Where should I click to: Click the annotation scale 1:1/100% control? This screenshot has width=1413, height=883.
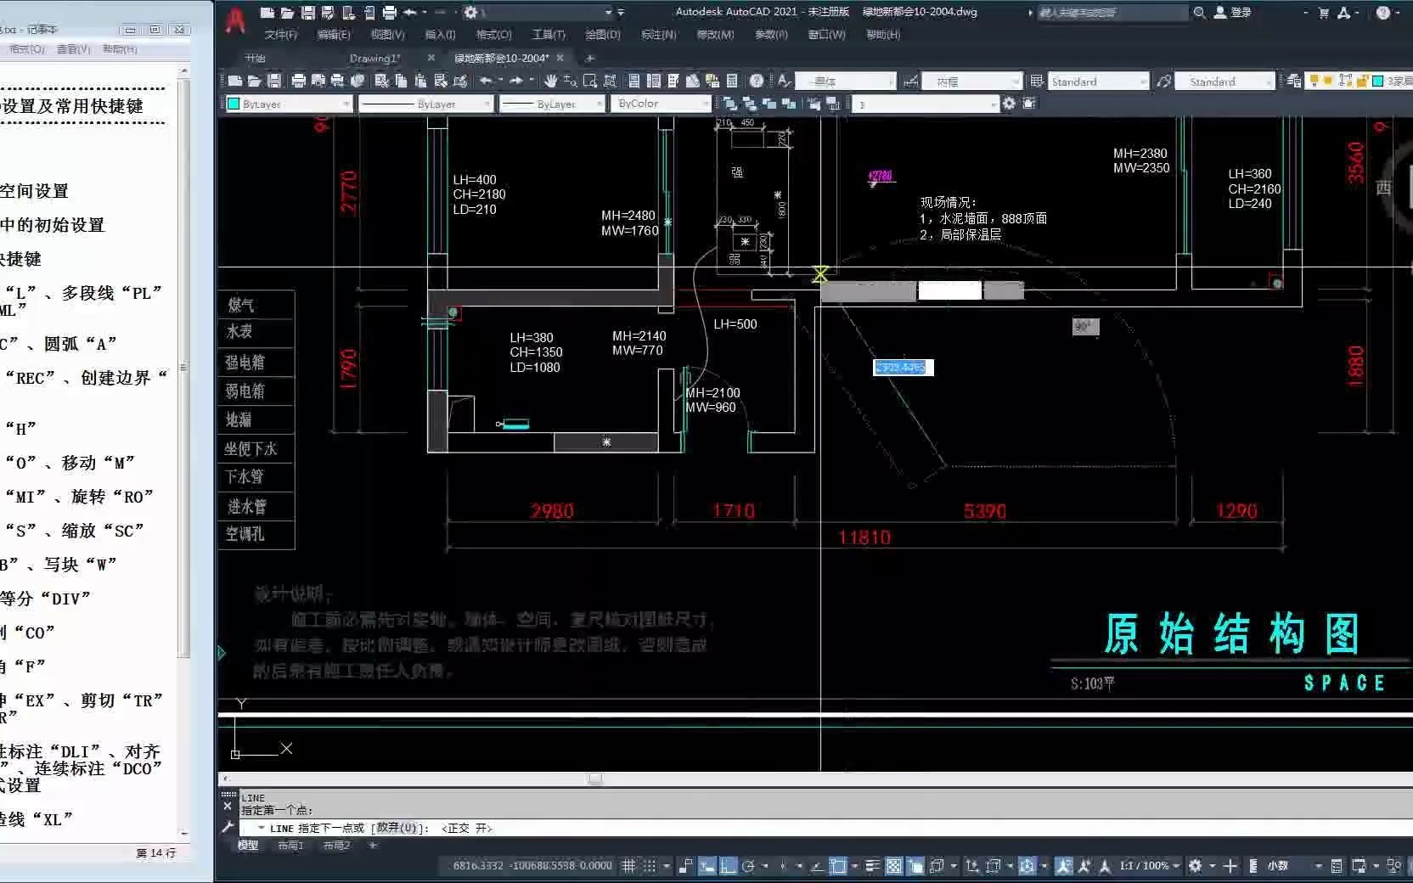coord(1144,865)
